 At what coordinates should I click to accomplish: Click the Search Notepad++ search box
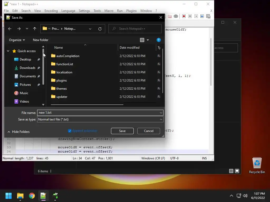coord(135,29)
